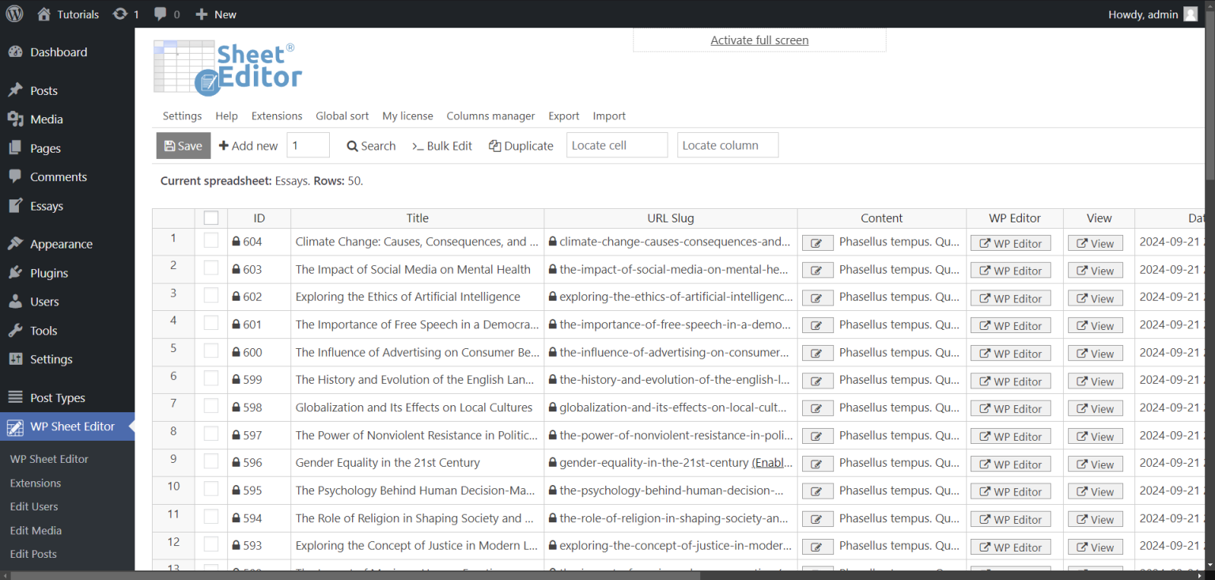Screen dimensions: 1215x580
Task: Expand the Appearance menu in the sidebar
Action: (x=61, y=244)
